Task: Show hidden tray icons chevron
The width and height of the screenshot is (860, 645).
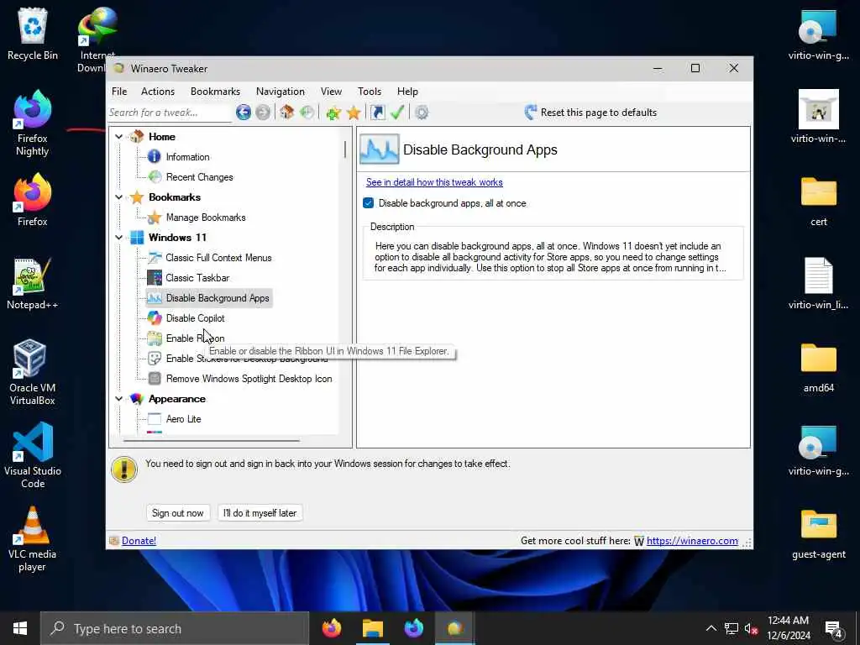Action: click(x=711, y=628)
